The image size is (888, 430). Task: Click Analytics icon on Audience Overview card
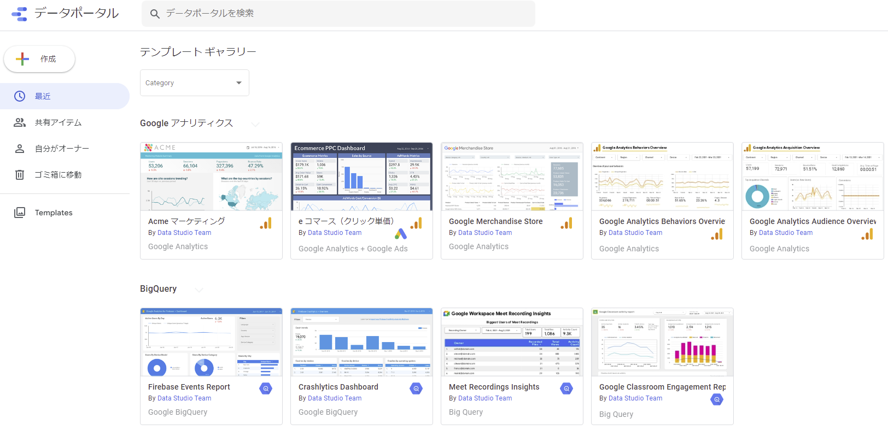(867, 234)
